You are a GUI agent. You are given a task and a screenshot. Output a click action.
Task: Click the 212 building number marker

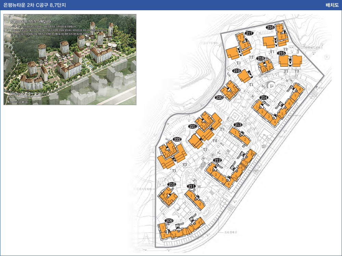pyautogui.click(x=218, y=160)
